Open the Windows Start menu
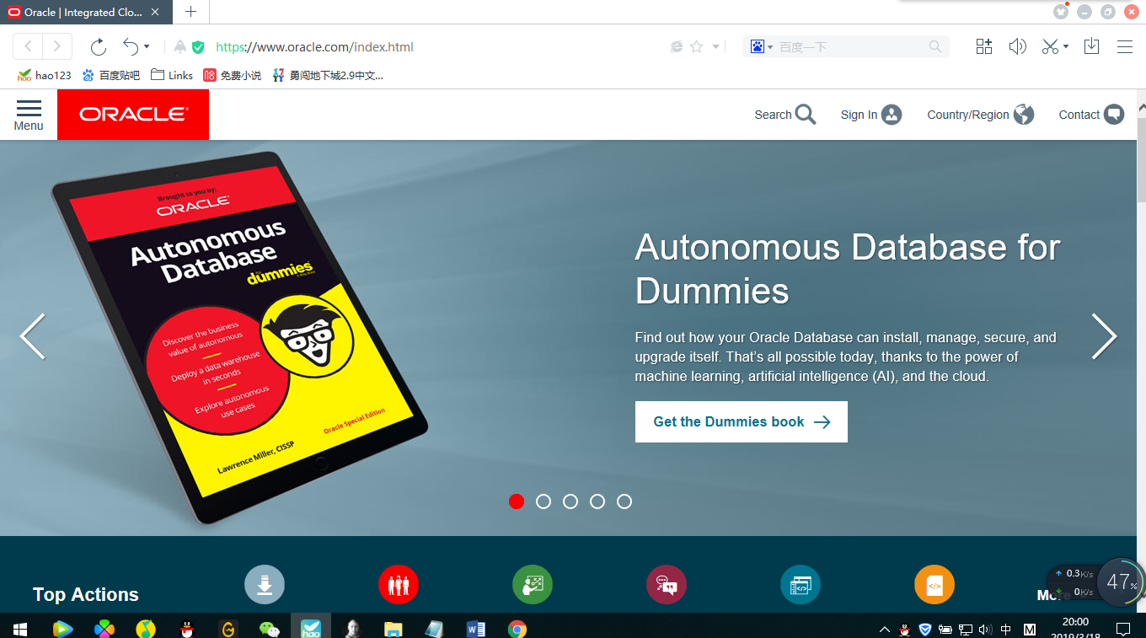Viewport: 1146px width, 638px height. (x=20, y=629)
